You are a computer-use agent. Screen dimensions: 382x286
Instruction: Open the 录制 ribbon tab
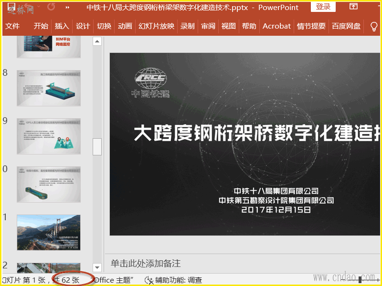click(187, 26)
